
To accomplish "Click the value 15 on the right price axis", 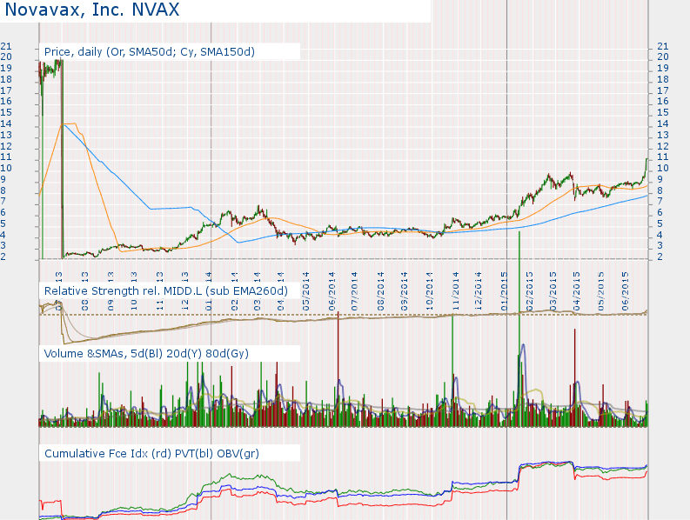I will (663, 112).
